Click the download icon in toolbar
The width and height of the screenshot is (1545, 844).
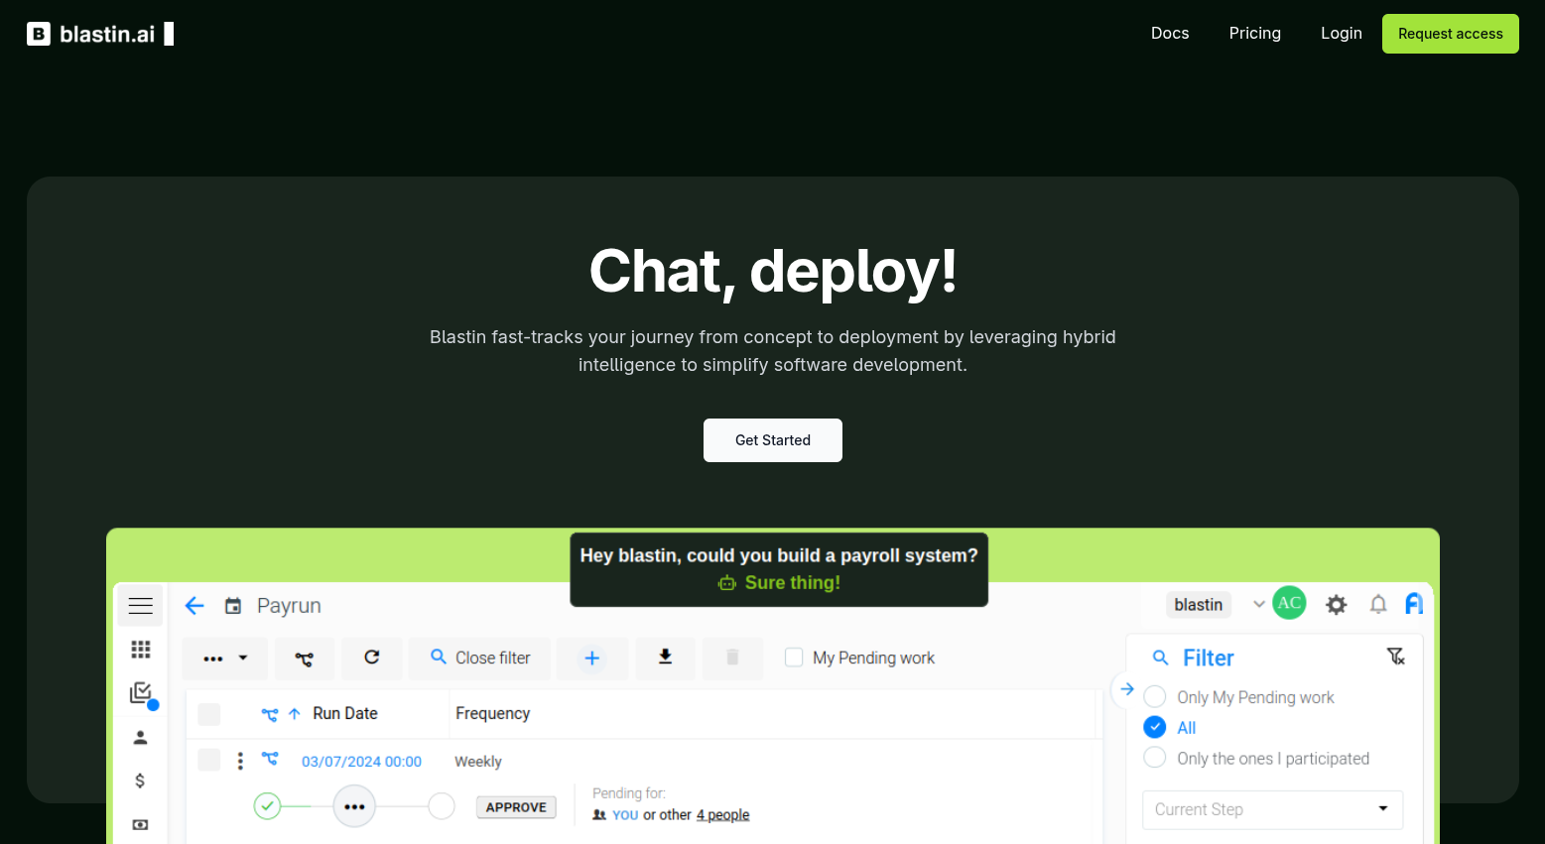pyautogui.click(x=665, y=658)
